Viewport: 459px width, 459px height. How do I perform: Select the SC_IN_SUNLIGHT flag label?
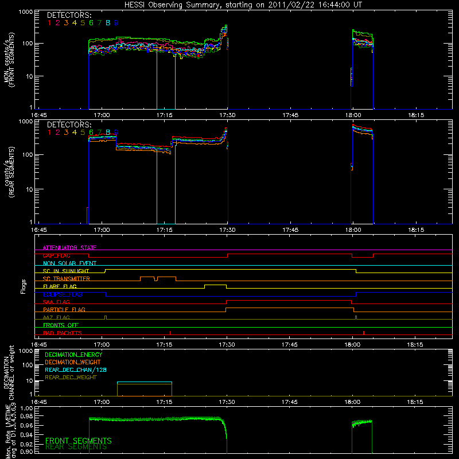coord(66,271)
